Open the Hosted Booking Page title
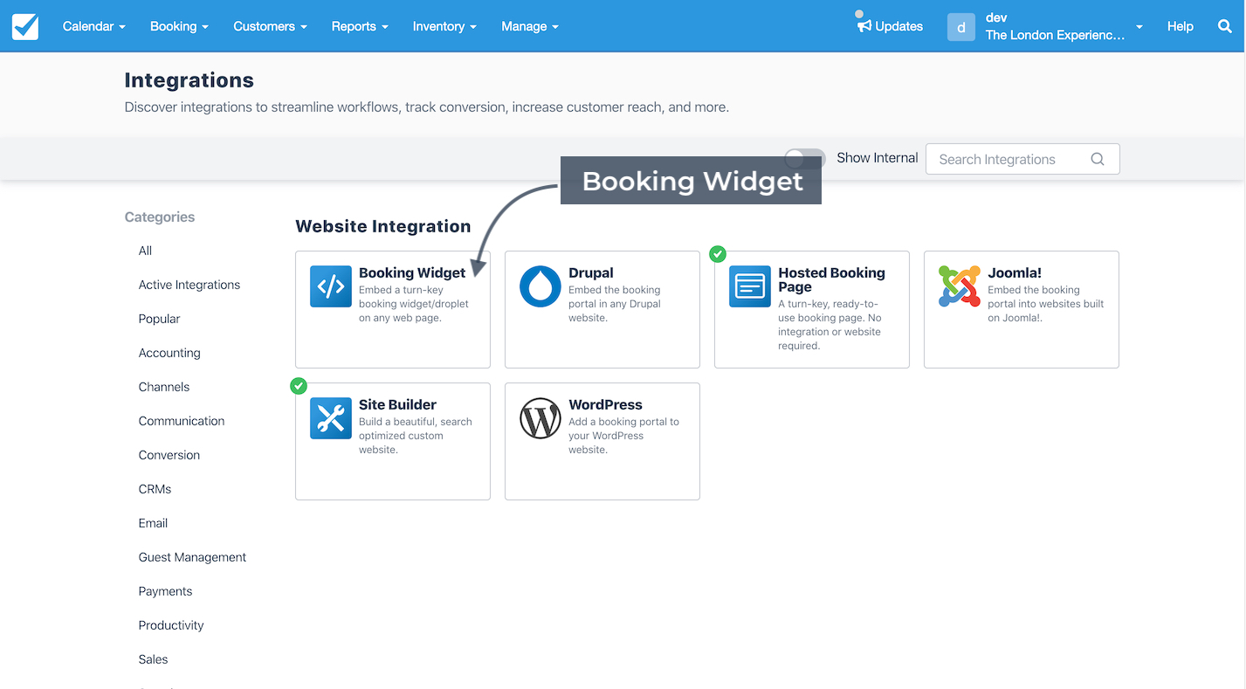 pyautogui.click(x=831, y=279)
